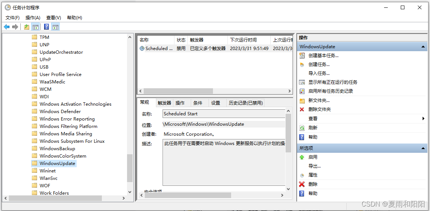The image size is (430, 211).
Task: Click the 属性 properties icon
Action: click(x=302, y=175)
